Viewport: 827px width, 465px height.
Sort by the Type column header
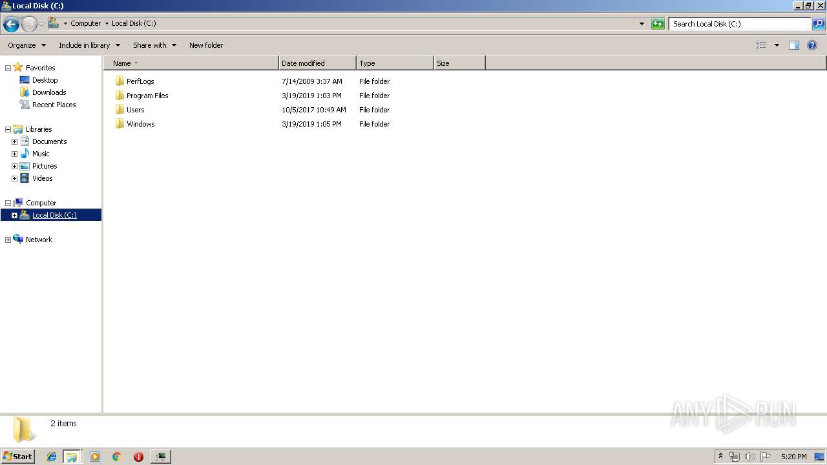click(x=395, y=63)
